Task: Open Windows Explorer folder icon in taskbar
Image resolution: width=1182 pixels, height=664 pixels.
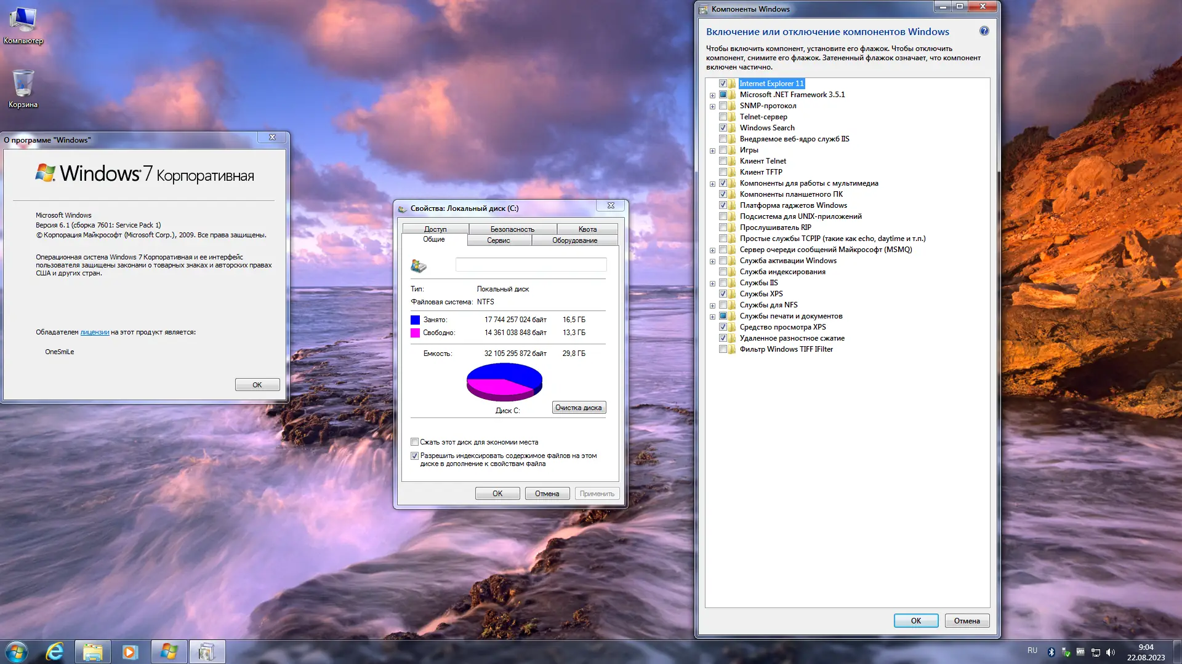Action: tap(92, 652)
